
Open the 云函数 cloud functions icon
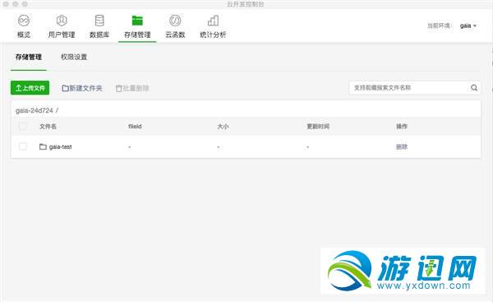tap(175, 21)
